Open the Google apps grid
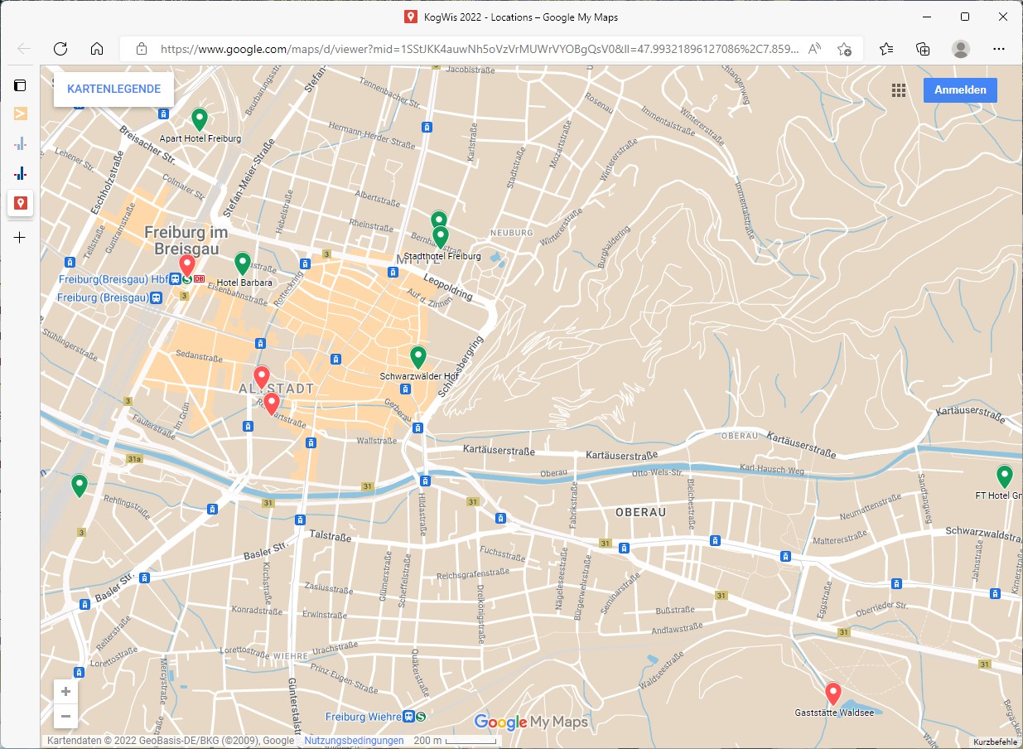This screenshot has width=1023, height=749. 899,90
